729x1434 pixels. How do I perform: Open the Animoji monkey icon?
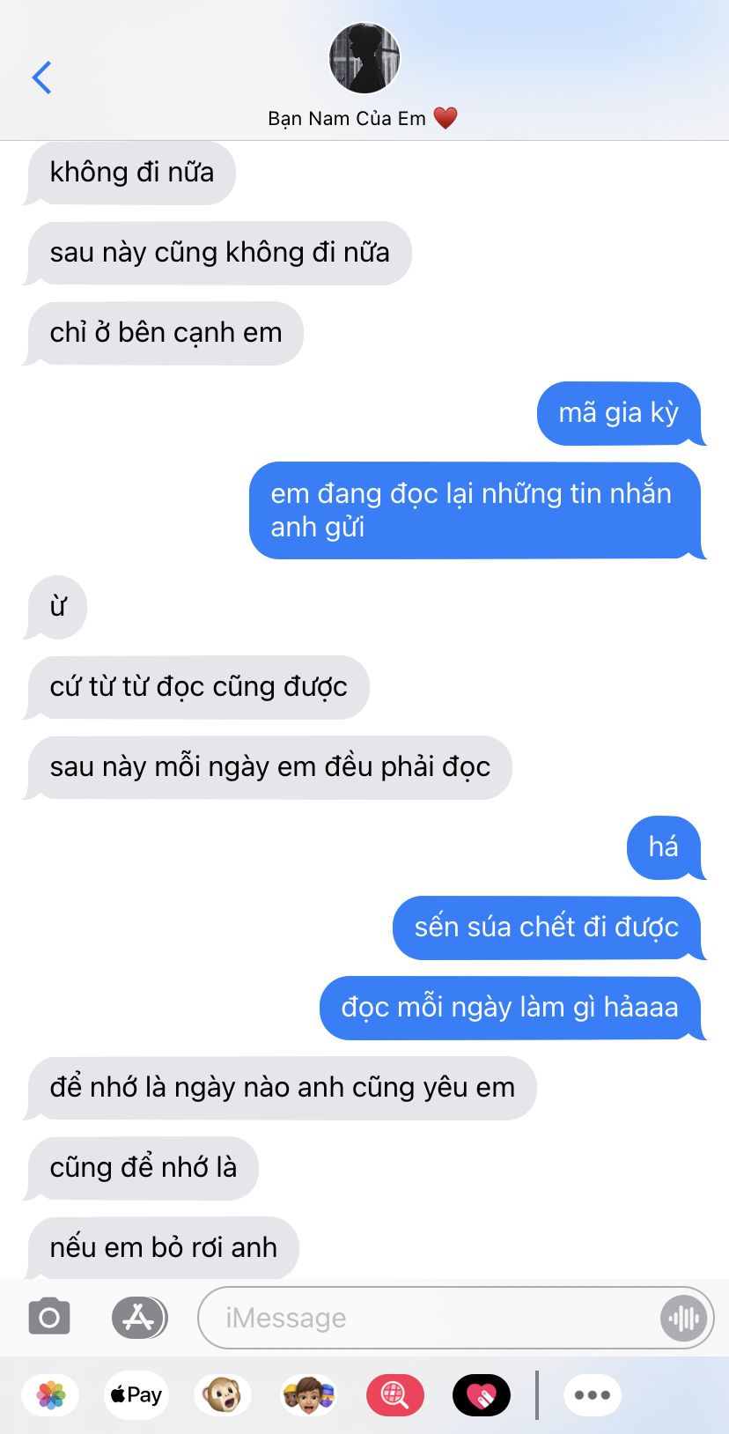222,1395
